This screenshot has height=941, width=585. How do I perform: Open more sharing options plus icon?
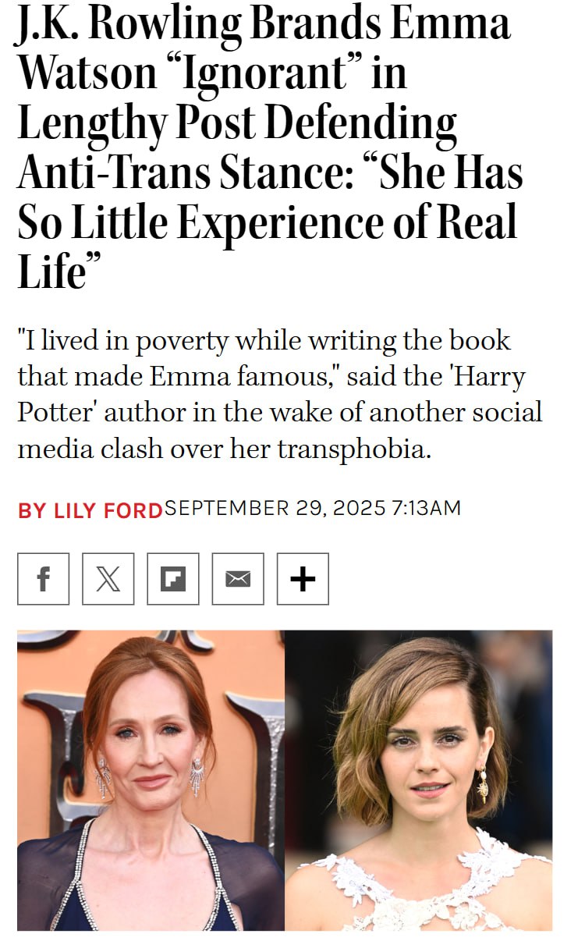(x=303, y=579)
